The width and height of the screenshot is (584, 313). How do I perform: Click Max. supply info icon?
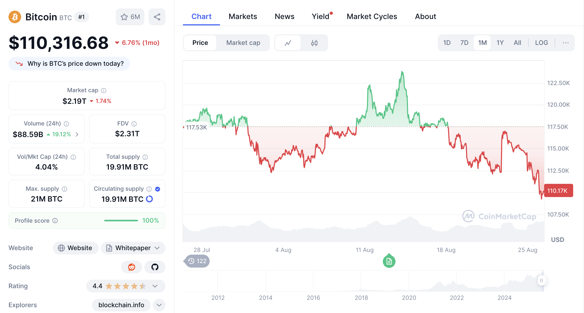click(65, 189)
